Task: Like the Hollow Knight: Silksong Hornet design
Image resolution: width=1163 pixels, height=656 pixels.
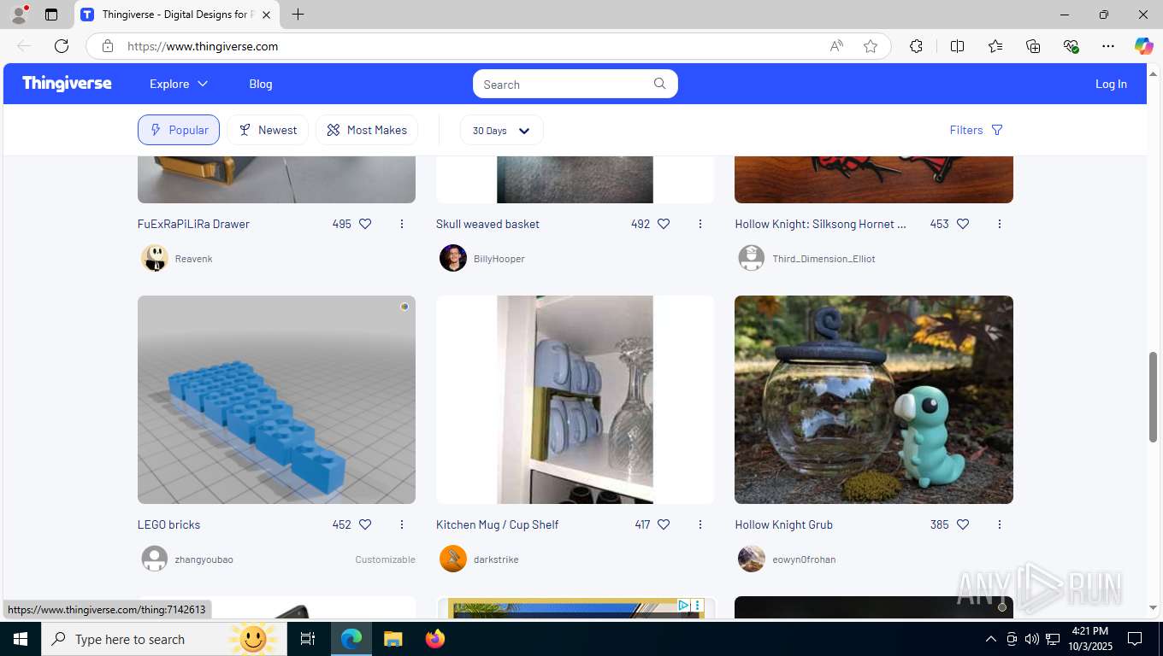Action: tap(963, 224)
